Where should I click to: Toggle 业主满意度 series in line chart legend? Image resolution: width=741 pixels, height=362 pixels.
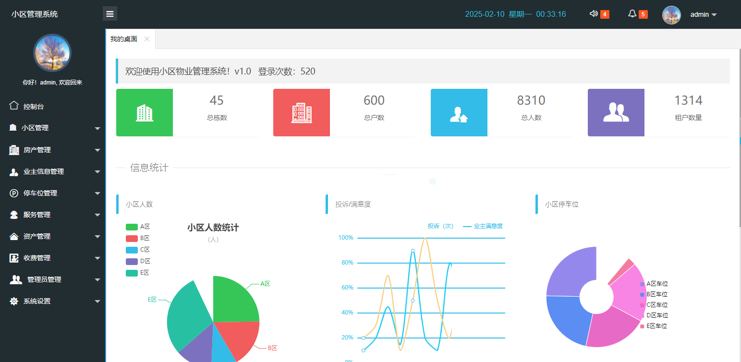tap(483, 226)
